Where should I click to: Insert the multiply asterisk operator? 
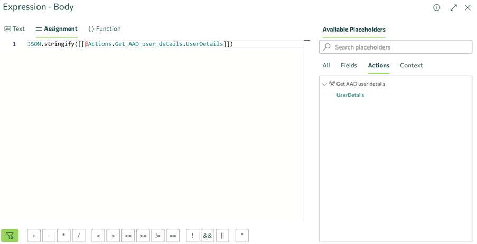pos(63,236)
